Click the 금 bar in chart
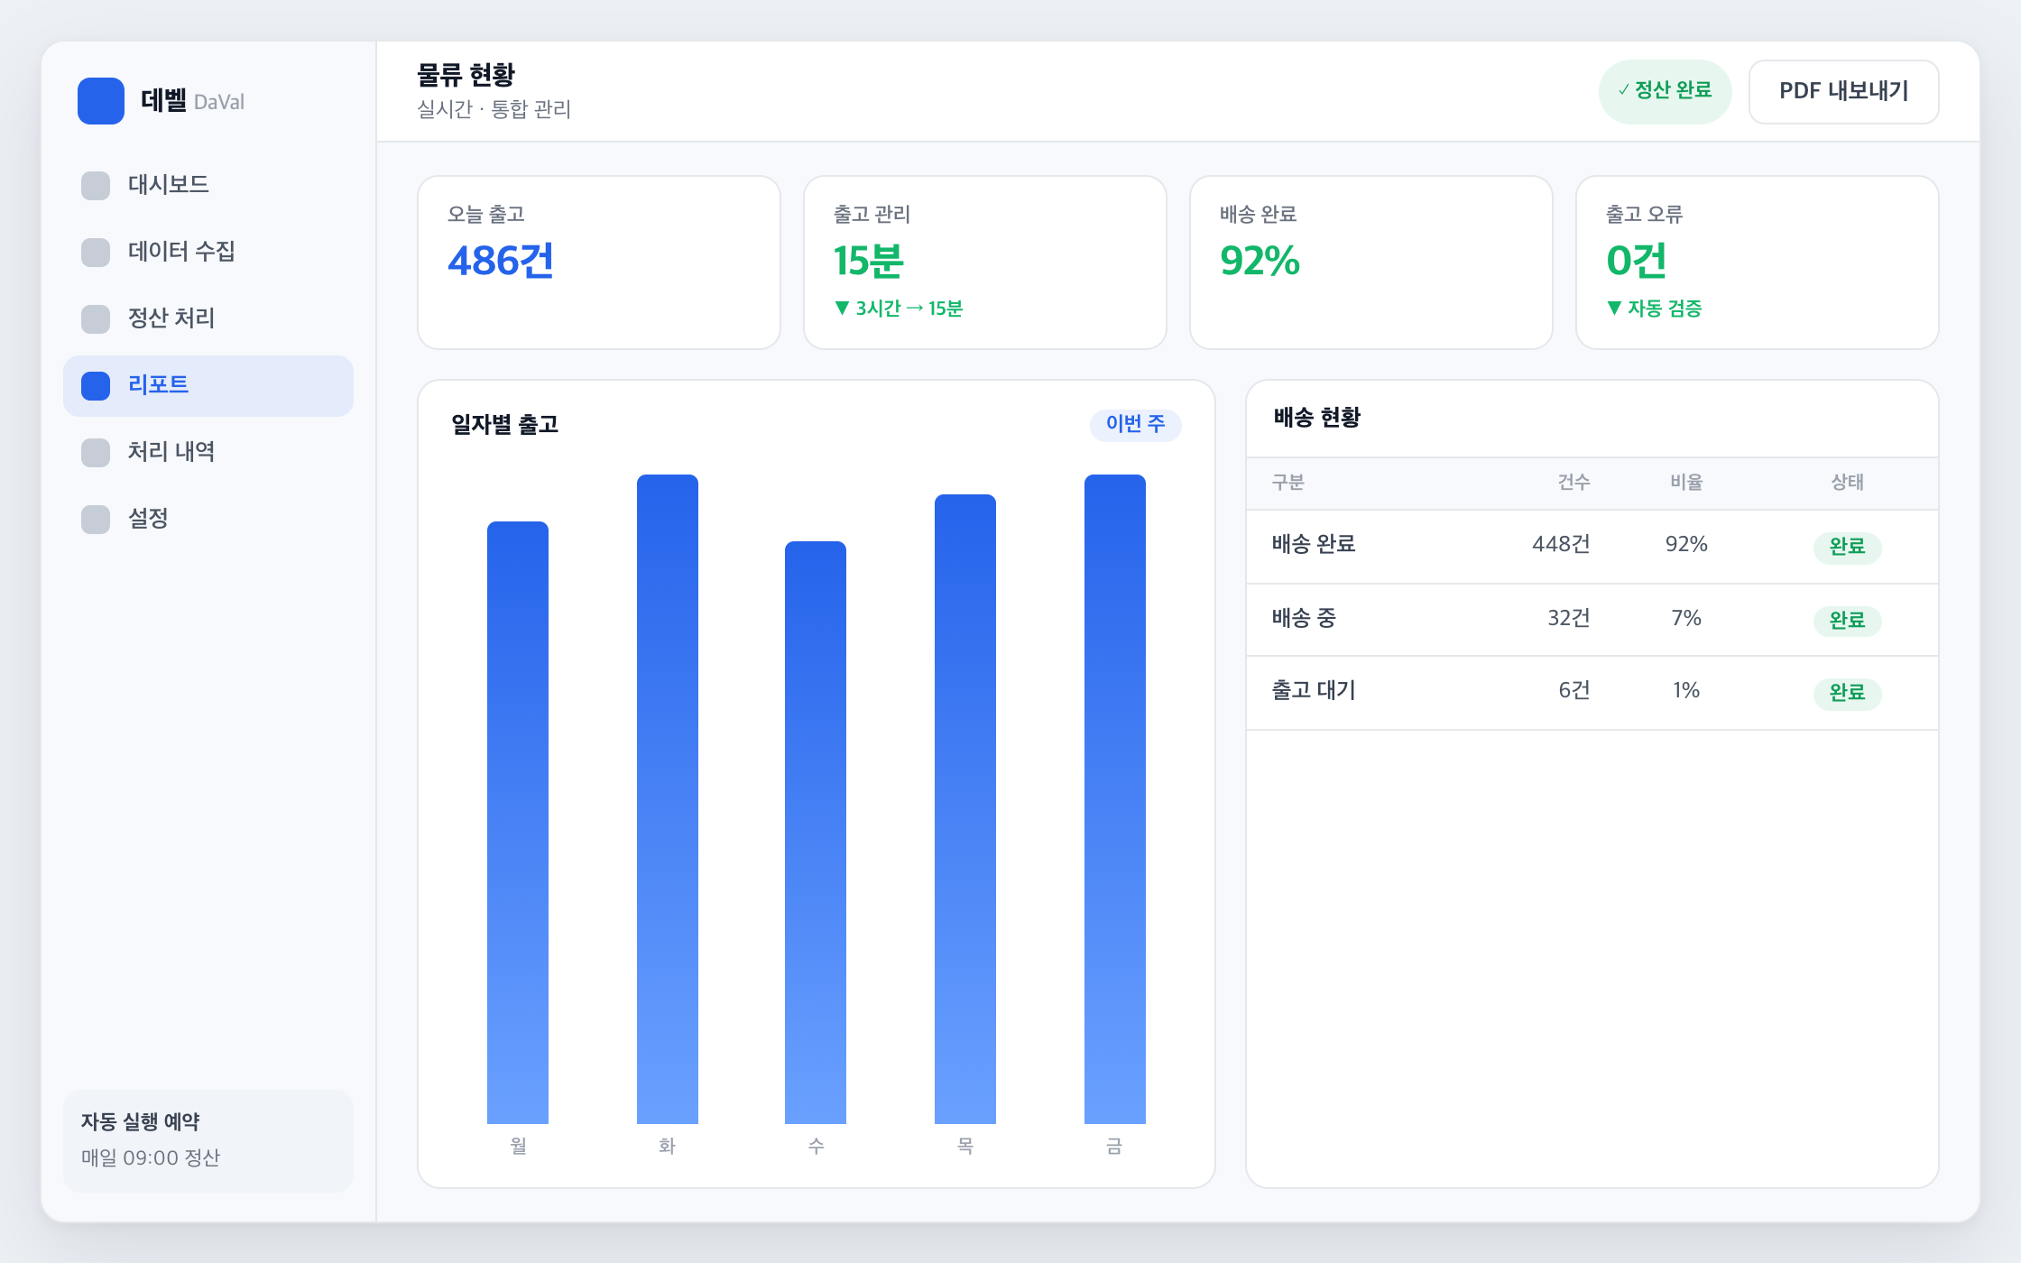 (x=1115, y=799)
